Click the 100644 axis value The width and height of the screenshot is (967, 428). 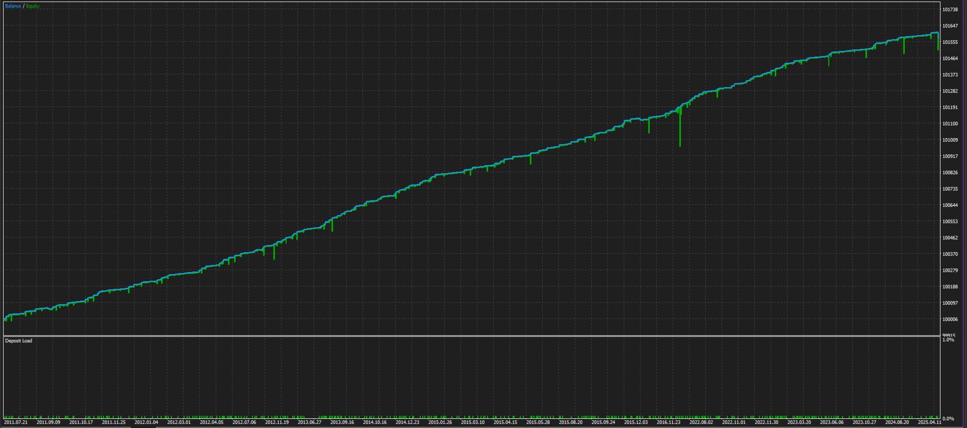(x=950, y=205)
